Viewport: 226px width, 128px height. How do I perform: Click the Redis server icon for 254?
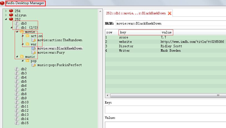point(11,11)
